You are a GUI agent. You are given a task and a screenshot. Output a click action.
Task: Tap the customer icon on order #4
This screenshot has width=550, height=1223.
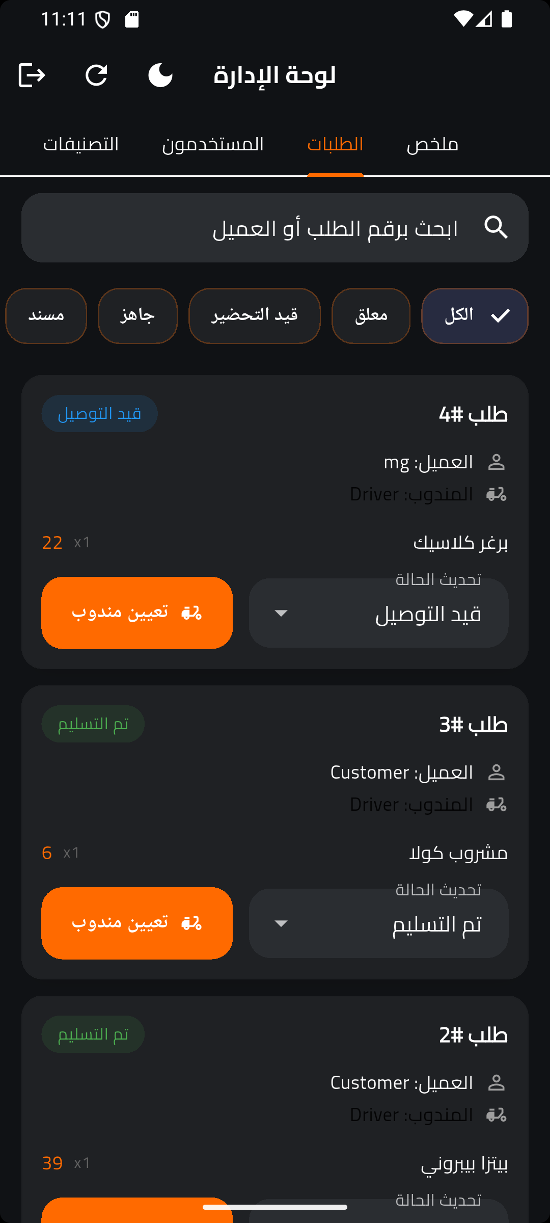[x=496, y=463]
